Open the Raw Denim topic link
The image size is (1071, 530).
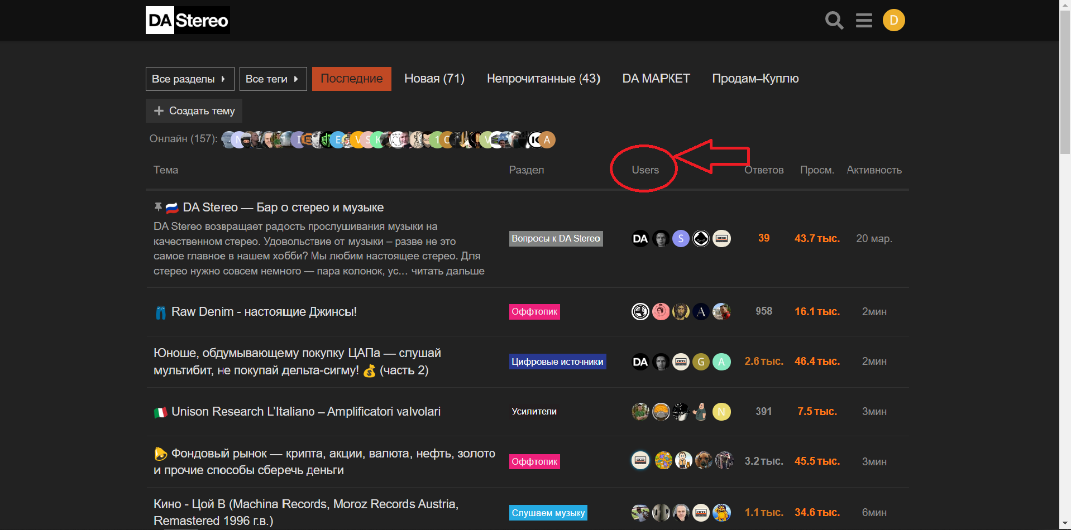coord(264,312)
